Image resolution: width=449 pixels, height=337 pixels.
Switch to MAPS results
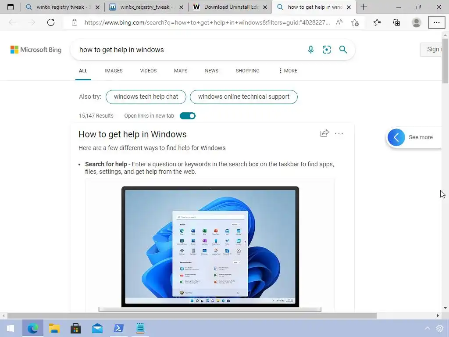(x=181, y=71)
